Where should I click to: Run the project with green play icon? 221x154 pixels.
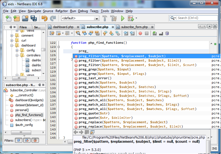123,18
